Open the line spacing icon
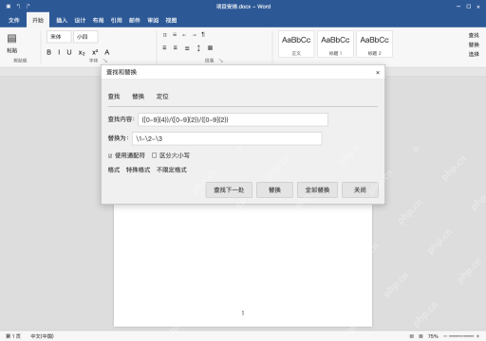 click(x=198, y=48)
